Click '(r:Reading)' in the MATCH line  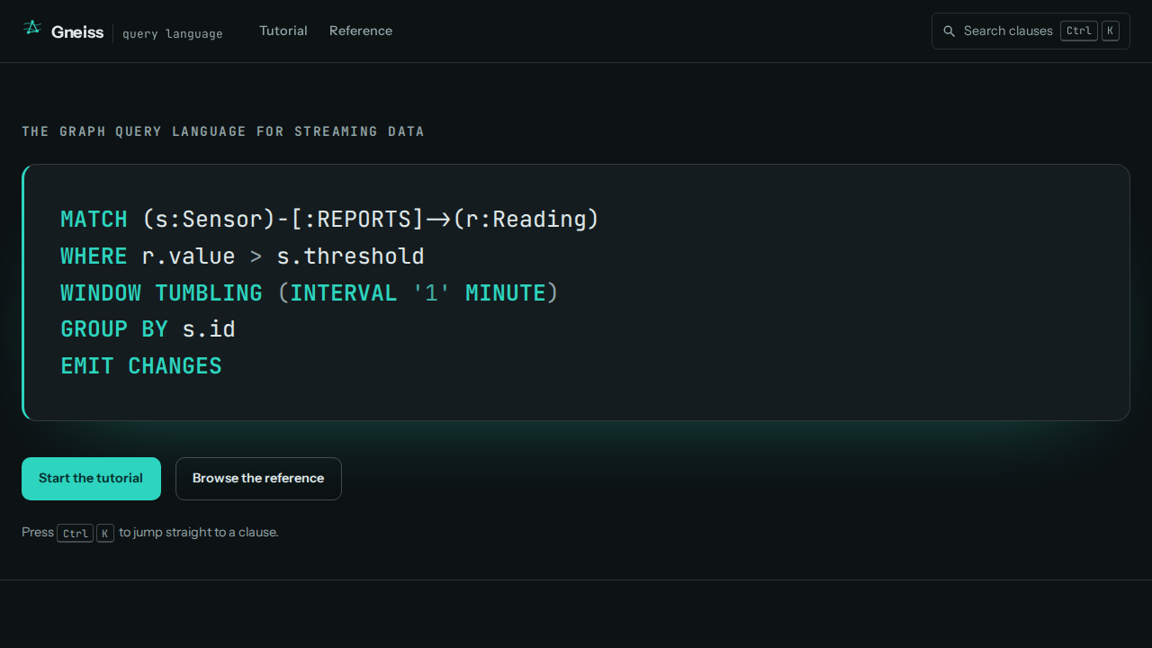526,220
